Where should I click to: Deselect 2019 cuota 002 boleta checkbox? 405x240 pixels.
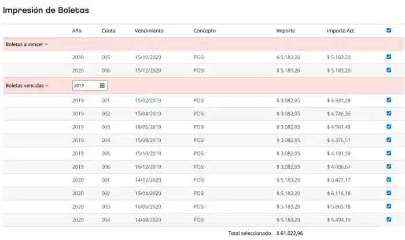[x=389, y=113]
